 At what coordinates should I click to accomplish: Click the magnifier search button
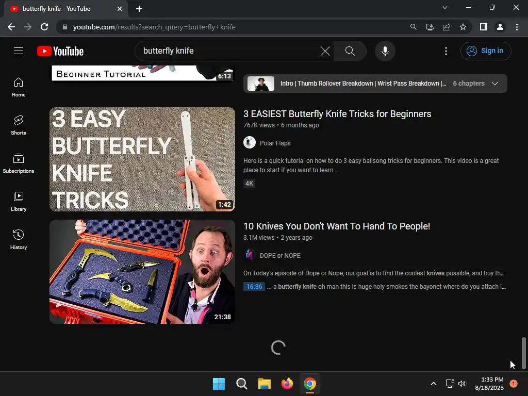350,51
